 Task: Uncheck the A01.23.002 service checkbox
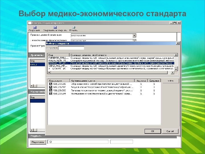51,87
